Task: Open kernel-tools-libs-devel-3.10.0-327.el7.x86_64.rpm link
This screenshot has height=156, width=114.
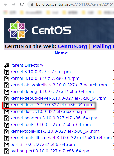Action: tap(61, 138)
